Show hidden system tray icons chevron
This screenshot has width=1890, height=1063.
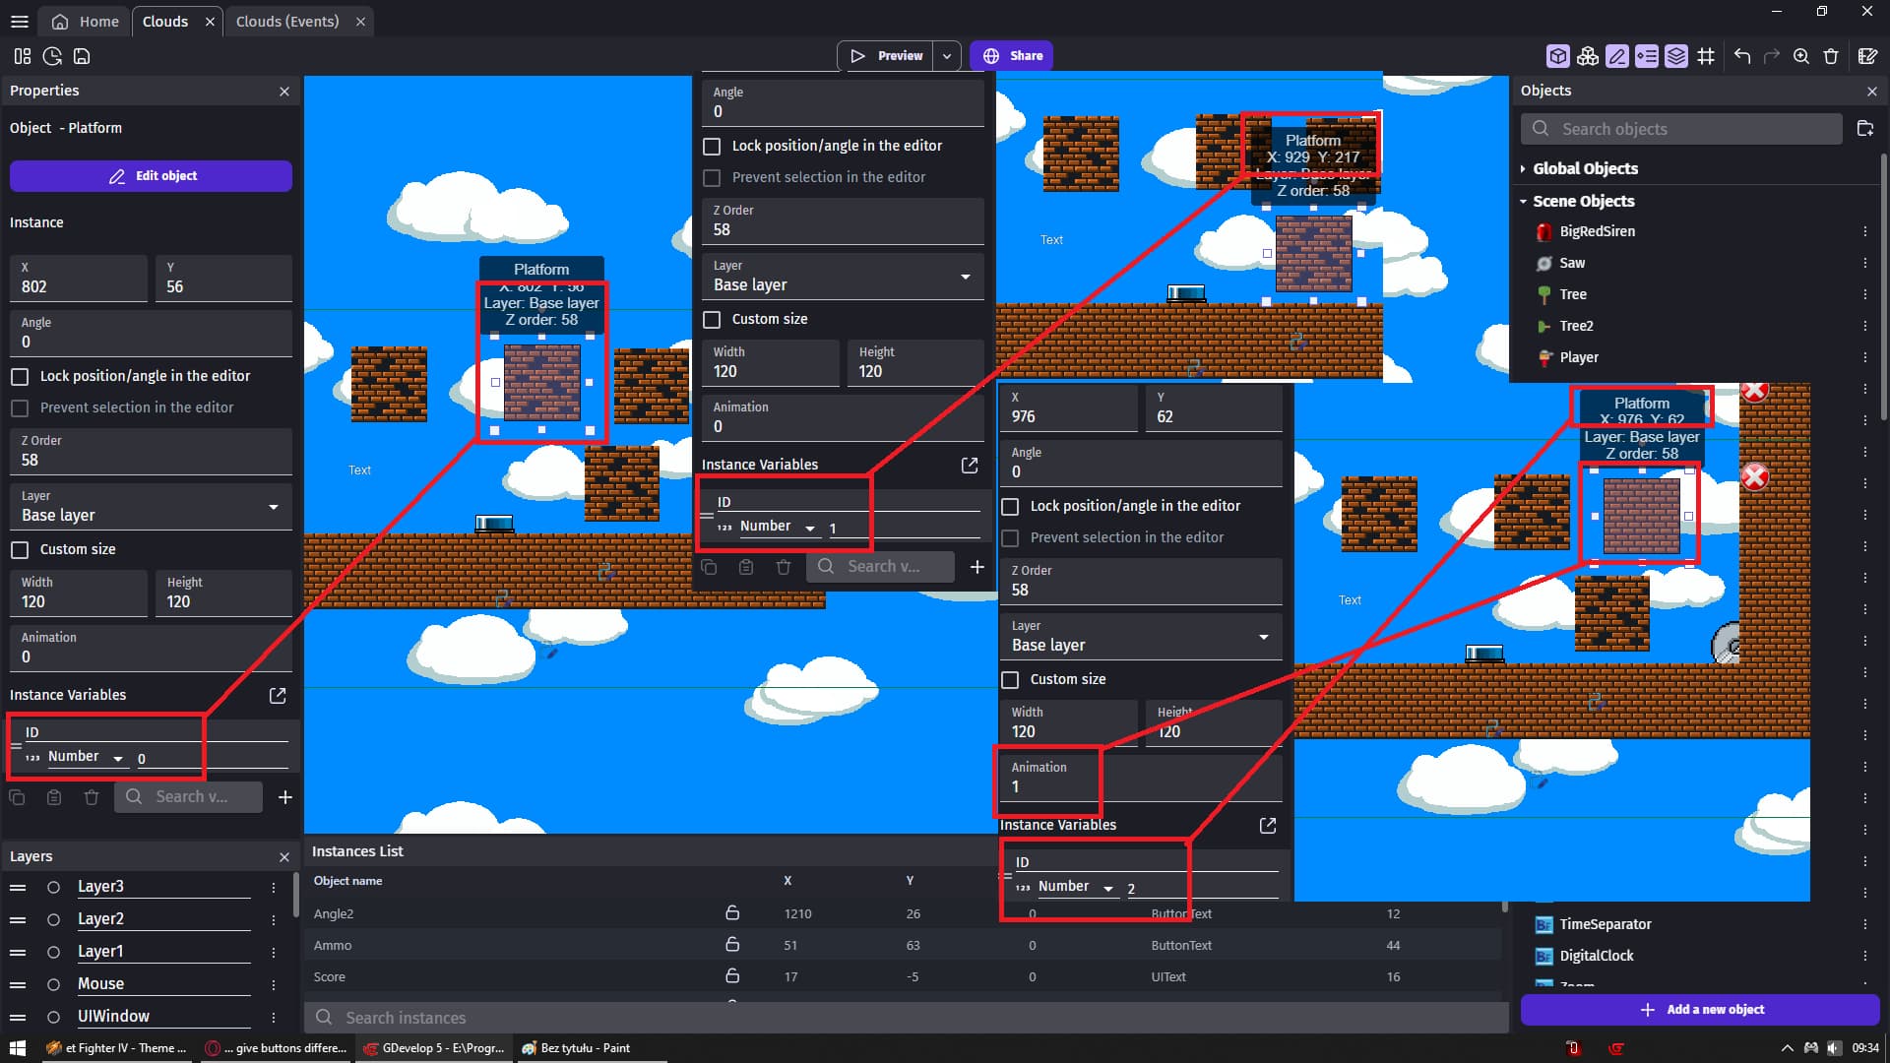click(1787, 1048)
